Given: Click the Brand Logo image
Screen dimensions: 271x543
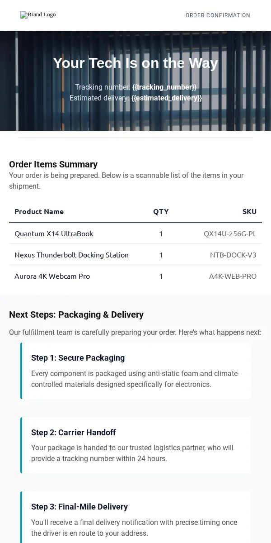Looking at the screenshot, I should click(x=38, y=15).
